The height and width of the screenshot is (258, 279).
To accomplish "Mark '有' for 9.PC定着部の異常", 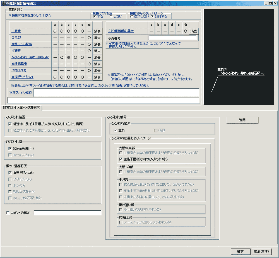I will tap(186, 31).
